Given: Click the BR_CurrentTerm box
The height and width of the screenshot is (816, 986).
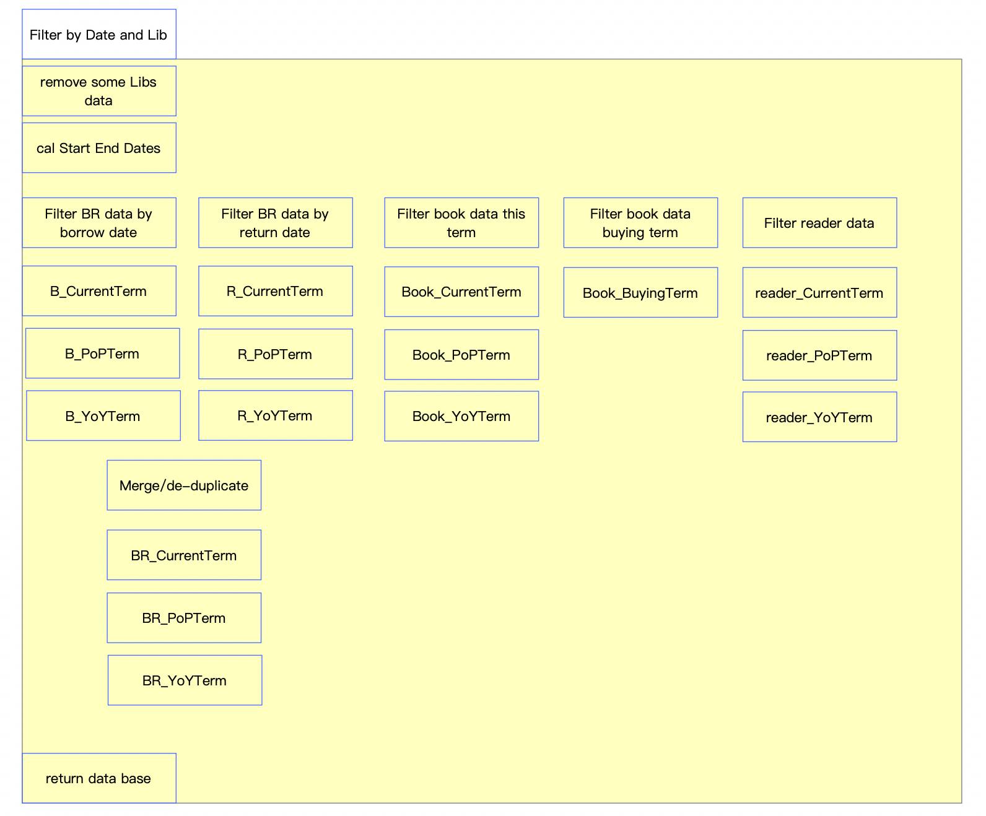Looking at the screenshot, I should coord(184,555).
